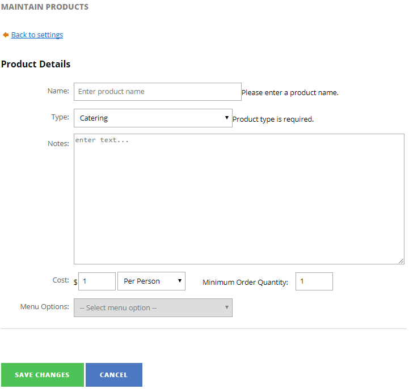Open the Catering product type dropdown
409x389 pixels.
pyautogui.click(x=153, y=118)
